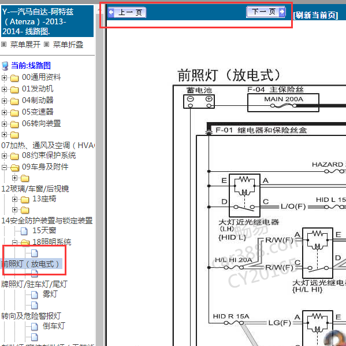Click 菜单展开 to expand all menus
The width and height of the screenshot is (346, 346).
tap(25, 45)
